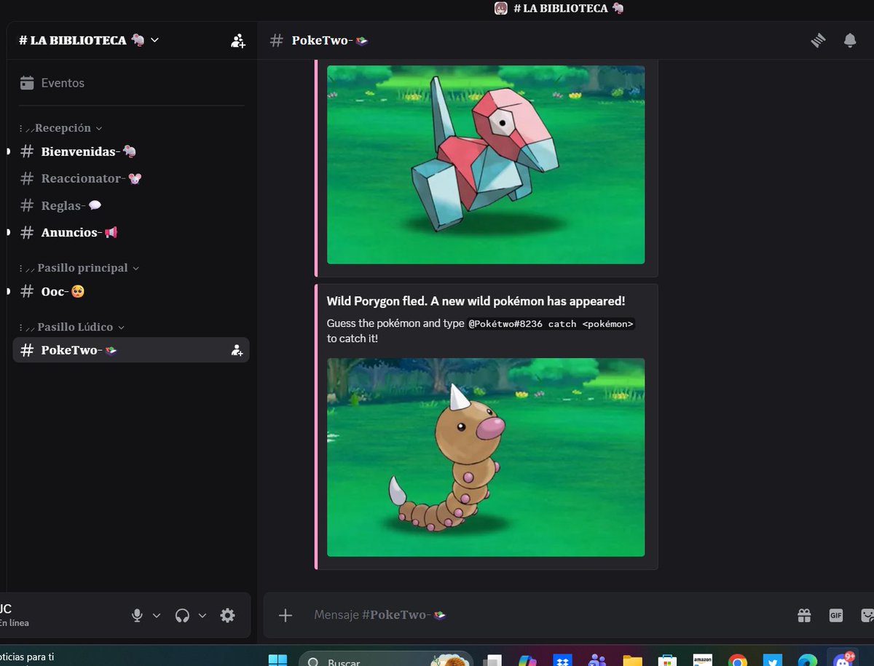The height and width of the screenshot is (666, 874).
Task: Click the PokeTwo channel name in header
Action: click(330, 41)
